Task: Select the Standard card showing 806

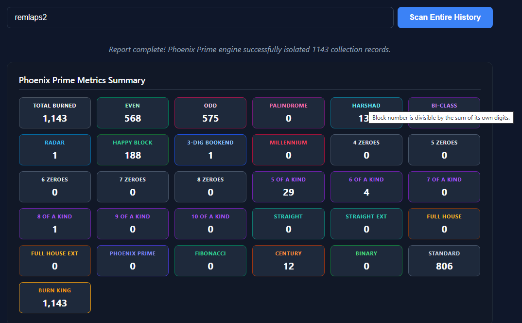Action: (x=444, y=261)
